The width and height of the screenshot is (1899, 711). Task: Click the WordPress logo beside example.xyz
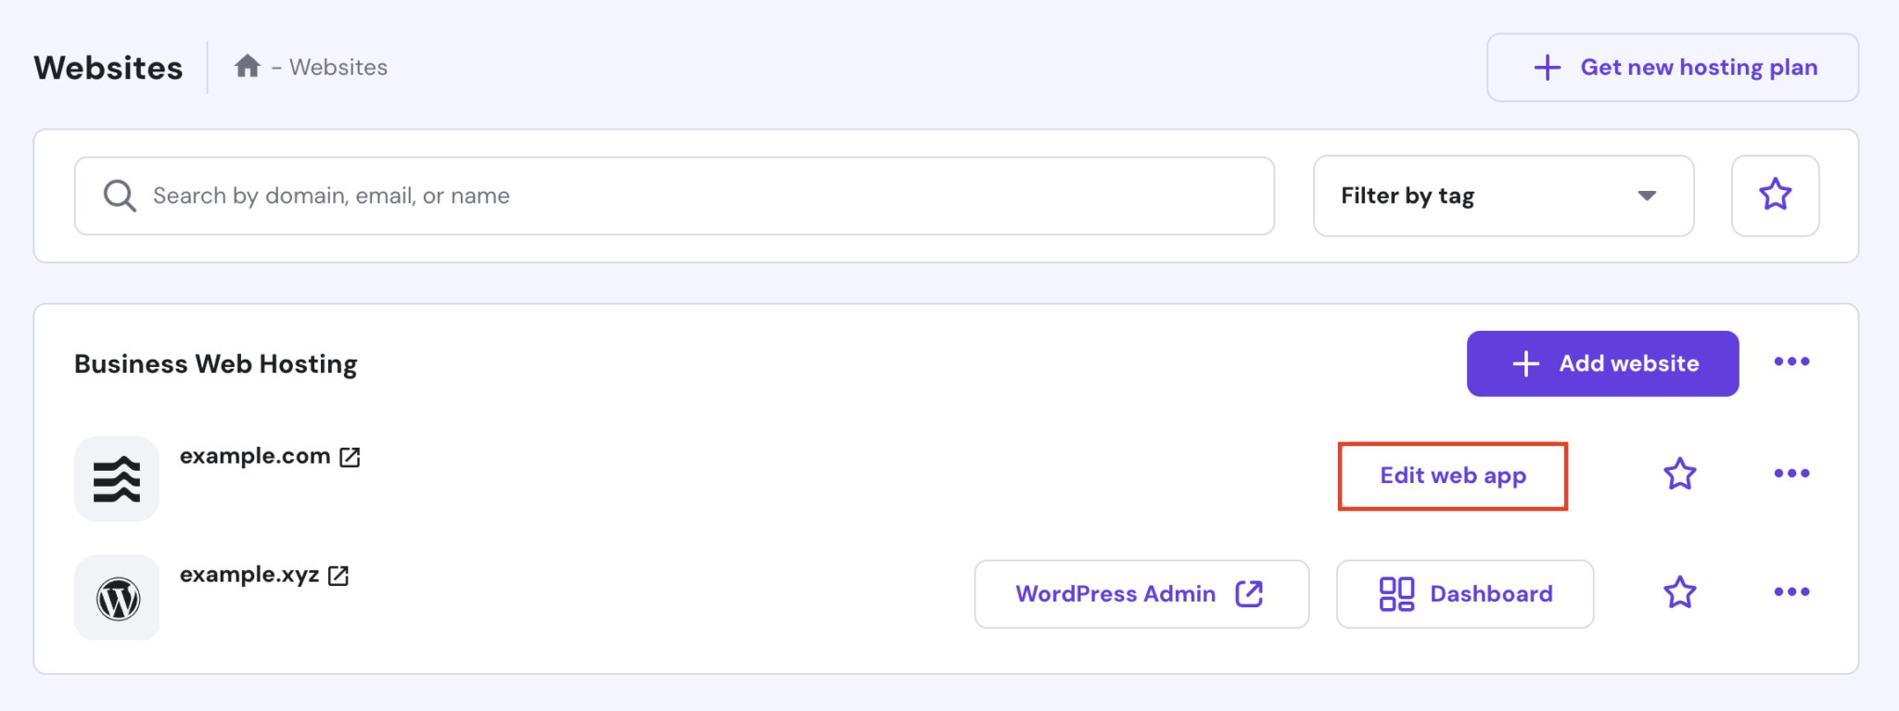point(117,597)
